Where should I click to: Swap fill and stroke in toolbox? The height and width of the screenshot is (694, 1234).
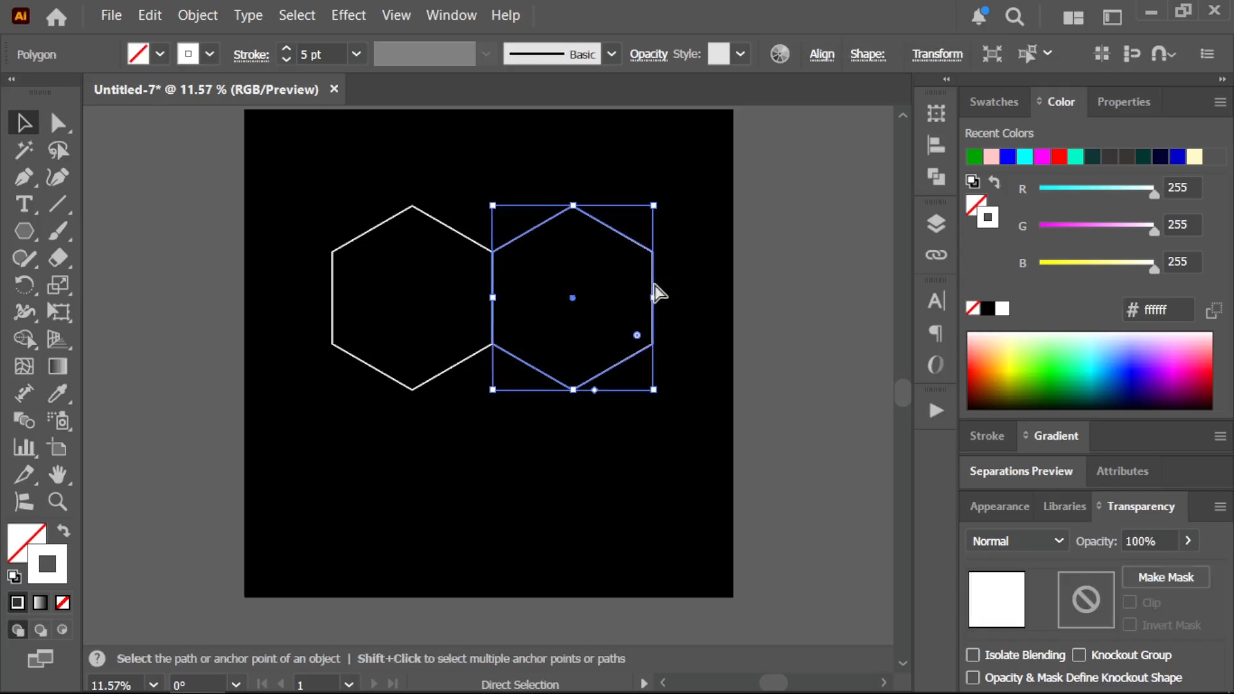(x=63, y=531)
